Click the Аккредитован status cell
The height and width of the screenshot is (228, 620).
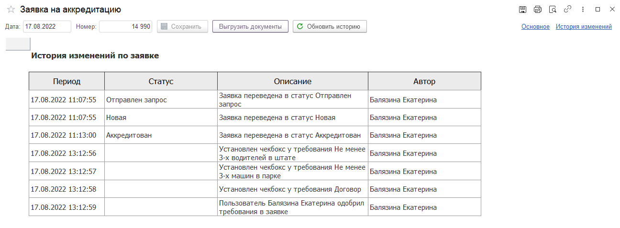point(161,135)
